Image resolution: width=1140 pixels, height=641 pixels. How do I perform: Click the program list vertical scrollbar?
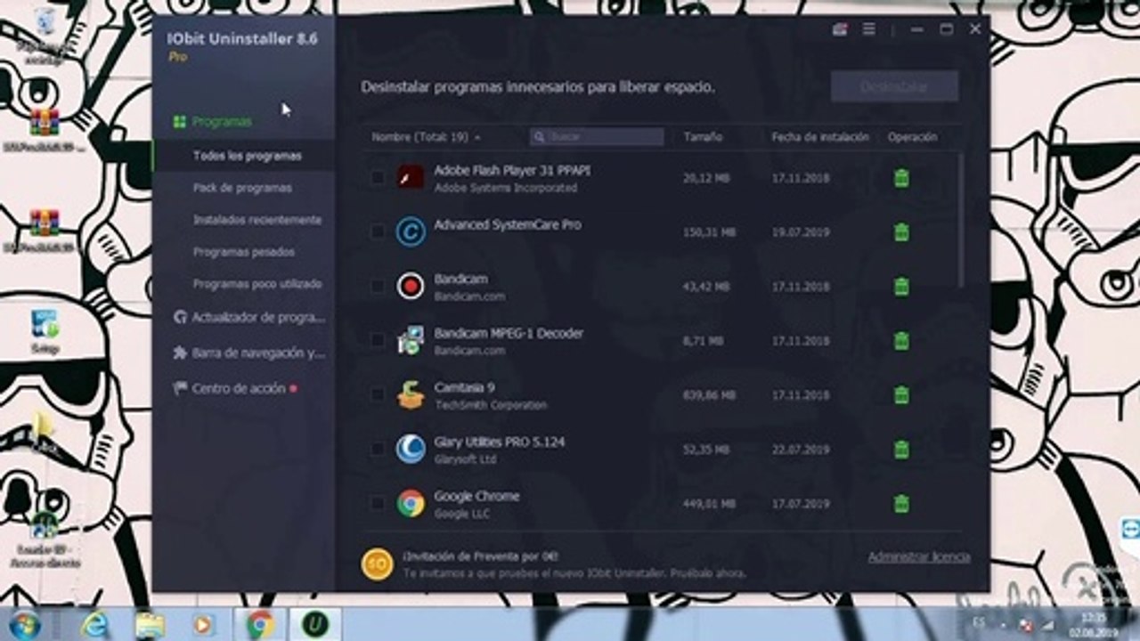(x=960, y=220)
